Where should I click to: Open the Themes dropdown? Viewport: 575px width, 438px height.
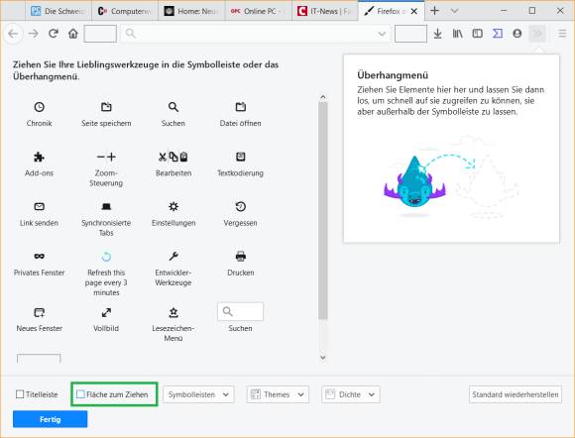[278, 394]
